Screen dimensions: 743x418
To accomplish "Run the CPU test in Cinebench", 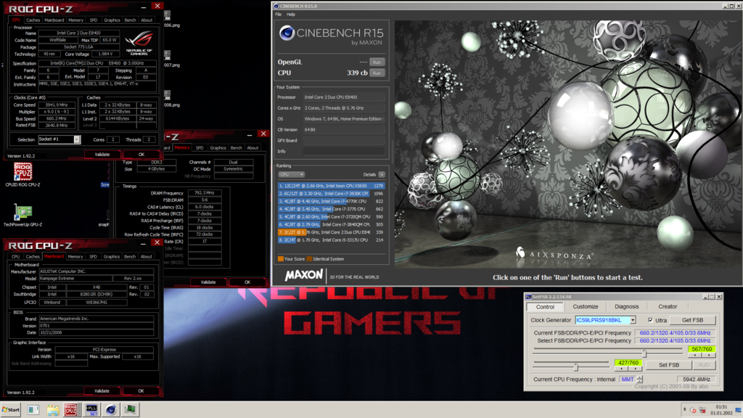I will (377, 73).
